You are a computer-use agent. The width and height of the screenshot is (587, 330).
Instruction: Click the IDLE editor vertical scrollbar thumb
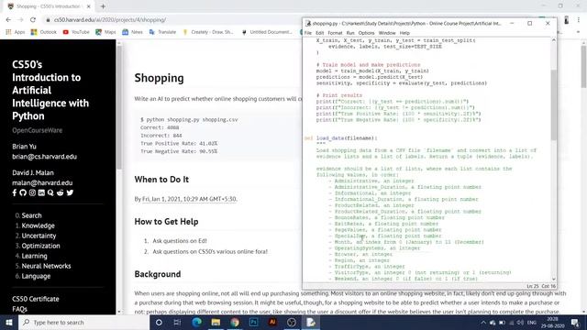pyautogui.click(x=554, y=104)
